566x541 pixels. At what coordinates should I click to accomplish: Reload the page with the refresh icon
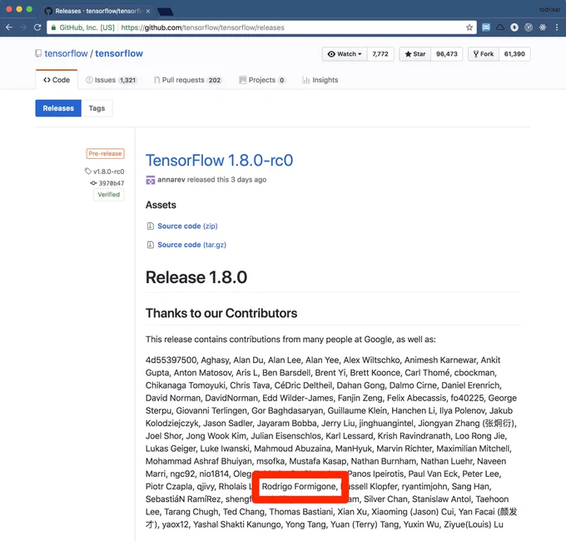point(37,27)
